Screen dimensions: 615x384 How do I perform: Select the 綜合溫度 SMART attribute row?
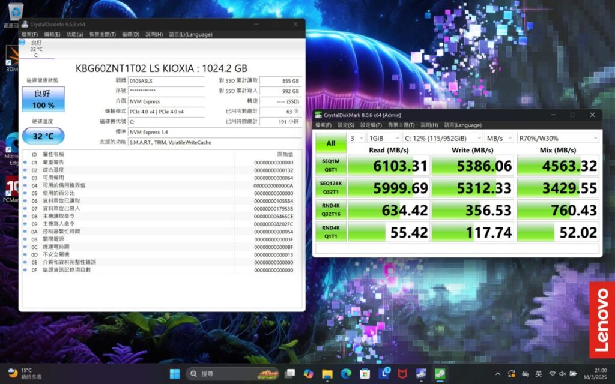click(158, 170)
